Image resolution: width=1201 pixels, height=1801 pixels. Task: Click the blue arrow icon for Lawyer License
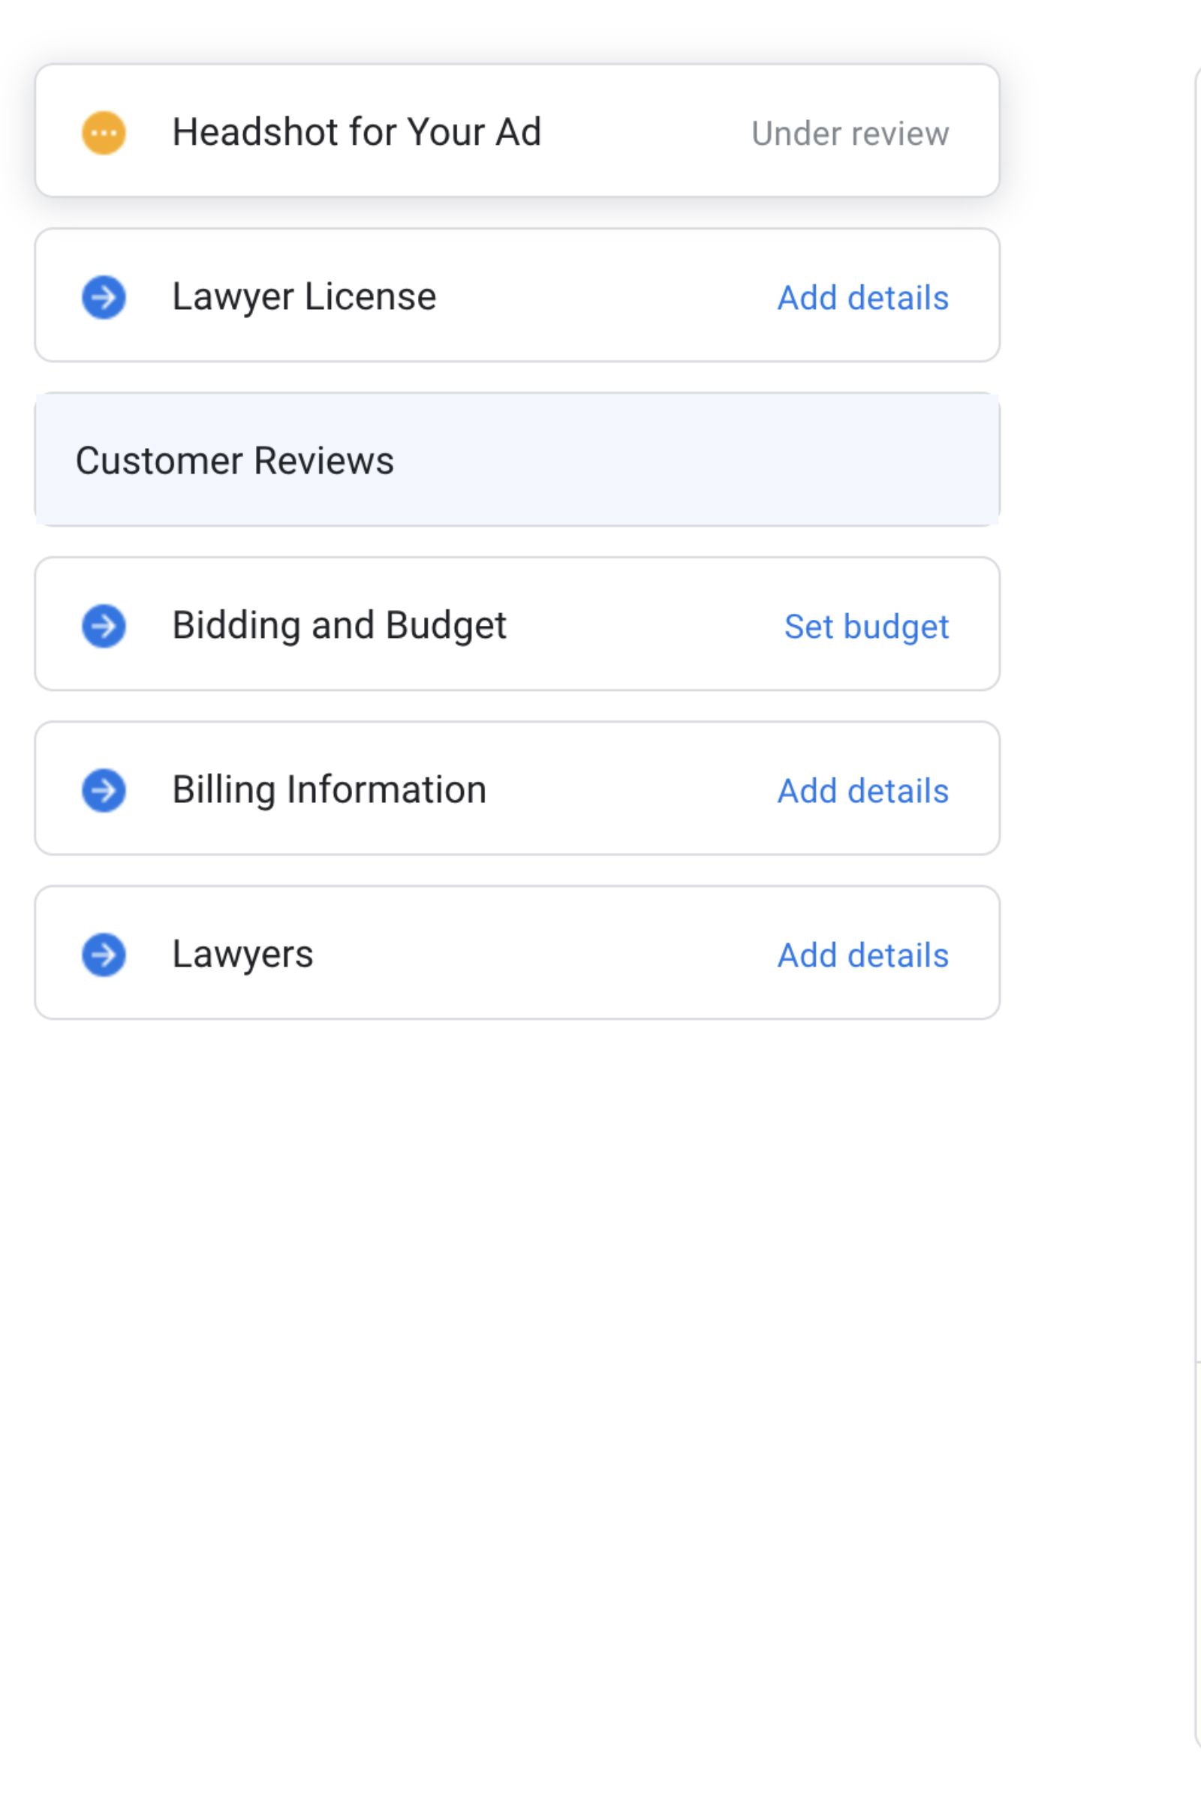coord(104,297)
